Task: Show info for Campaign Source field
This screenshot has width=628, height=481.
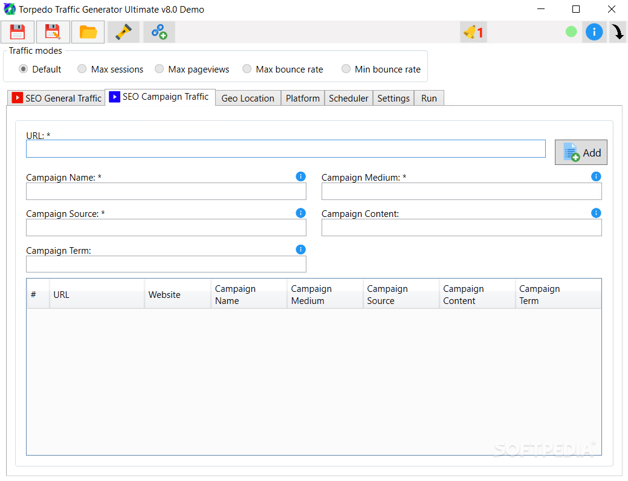Action: pos(301,213)
